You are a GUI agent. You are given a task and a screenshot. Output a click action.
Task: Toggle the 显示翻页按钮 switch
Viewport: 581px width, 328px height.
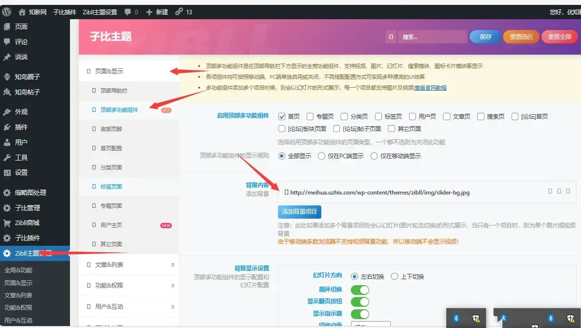coord(360,302)
